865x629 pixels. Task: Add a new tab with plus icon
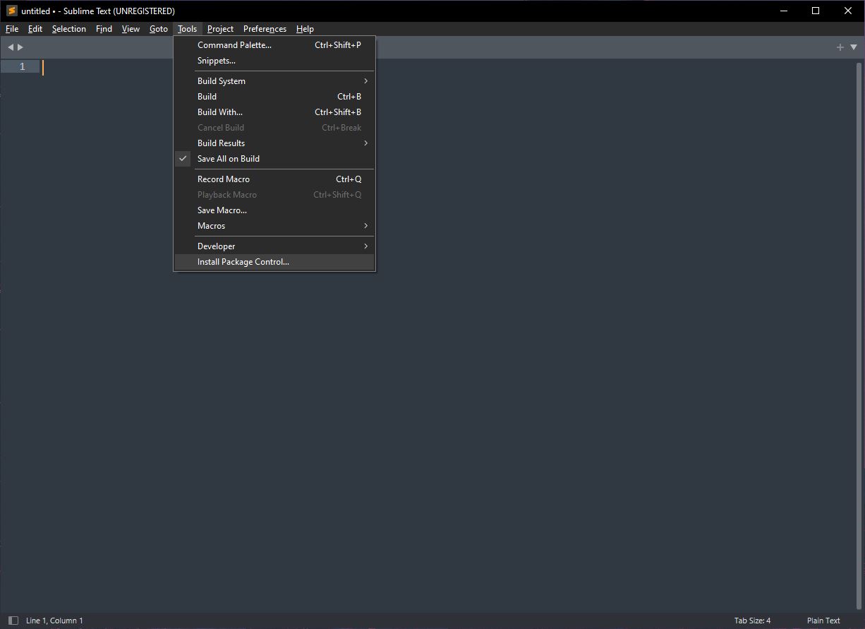click(840, 47)
